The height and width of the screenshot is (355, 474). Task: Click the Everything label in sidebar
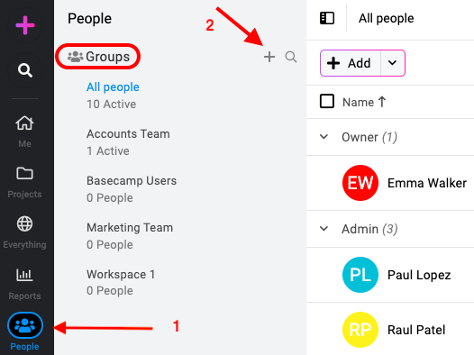25,244
